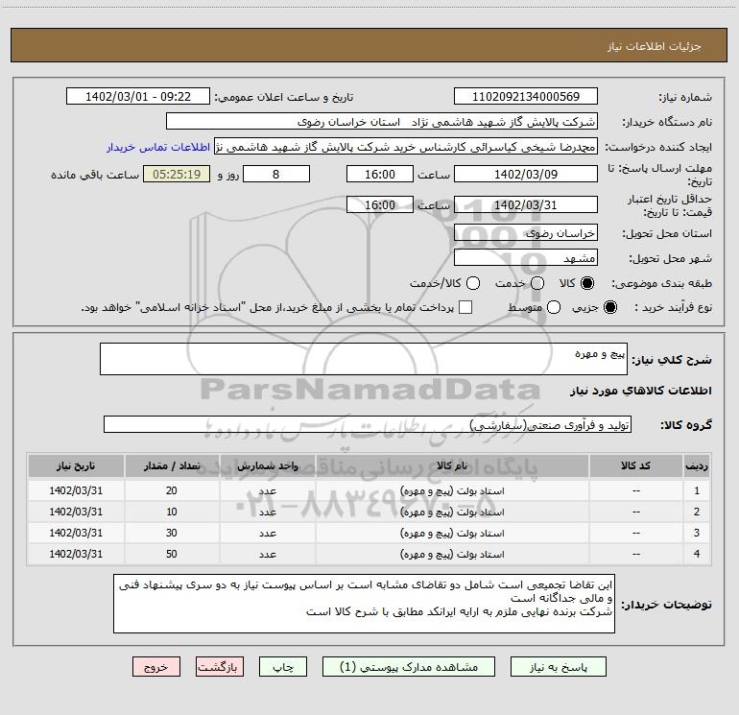The image size is (739, 715).
Task: Click quantity 10 in the table
Action: [172, 512]
